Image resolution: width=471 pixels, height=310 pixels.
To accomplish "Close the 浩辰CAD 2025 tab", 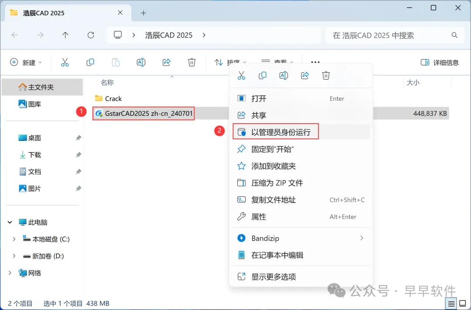I will [x=120, y=13].
